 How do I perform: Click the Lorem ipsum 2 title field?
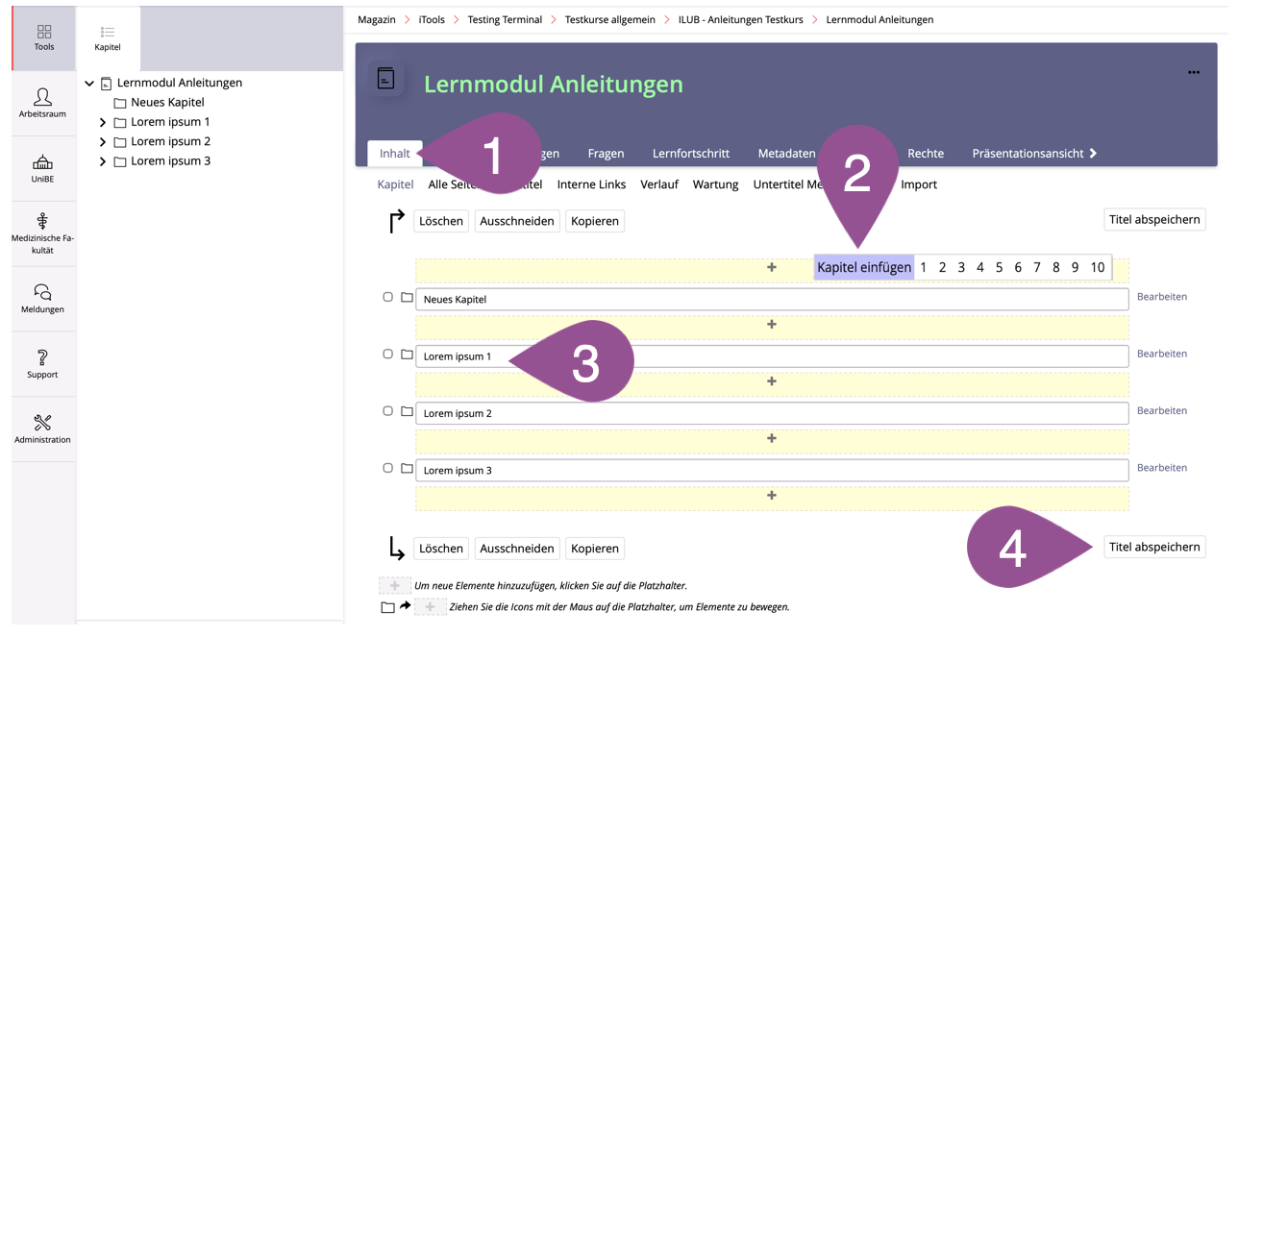pos(771,413)
